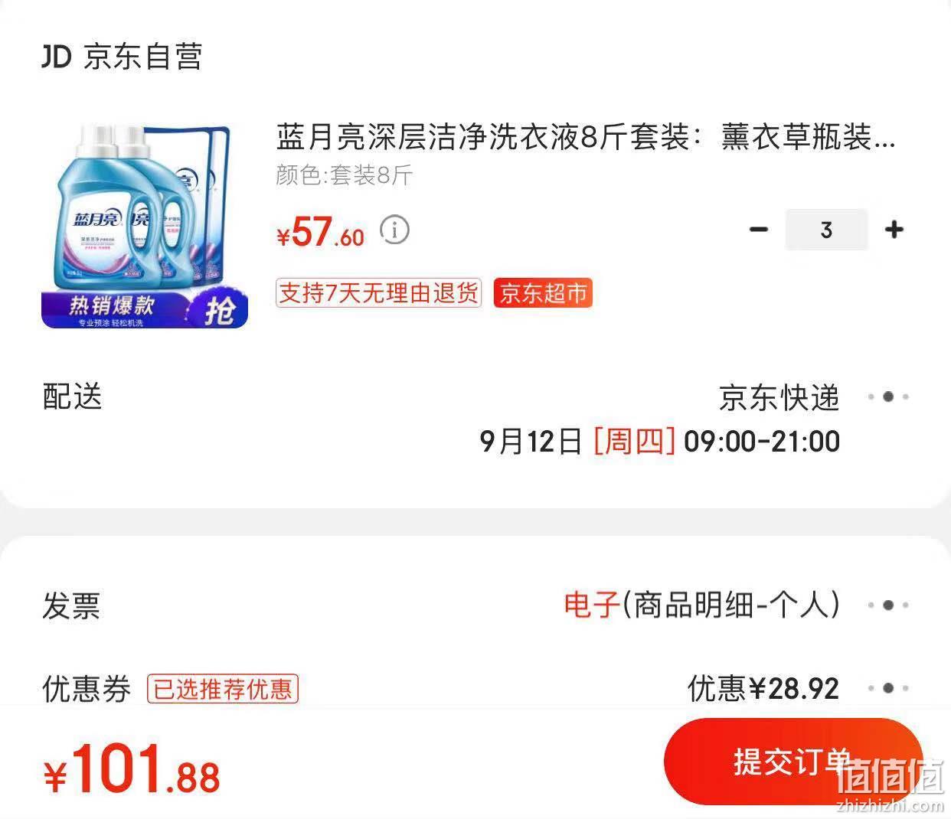Image resolution: width=951 pixels, height=819 pixels.
Task: Click the quantity field showing 3
Action: pos(826,230)
